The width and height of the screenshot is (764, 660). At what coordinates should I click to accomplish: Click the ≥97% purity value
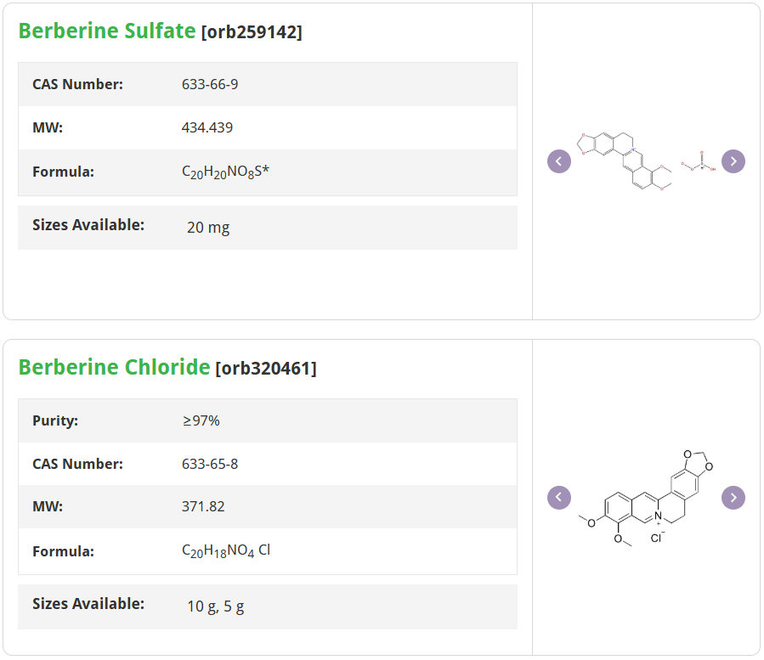tap(201, 420)
